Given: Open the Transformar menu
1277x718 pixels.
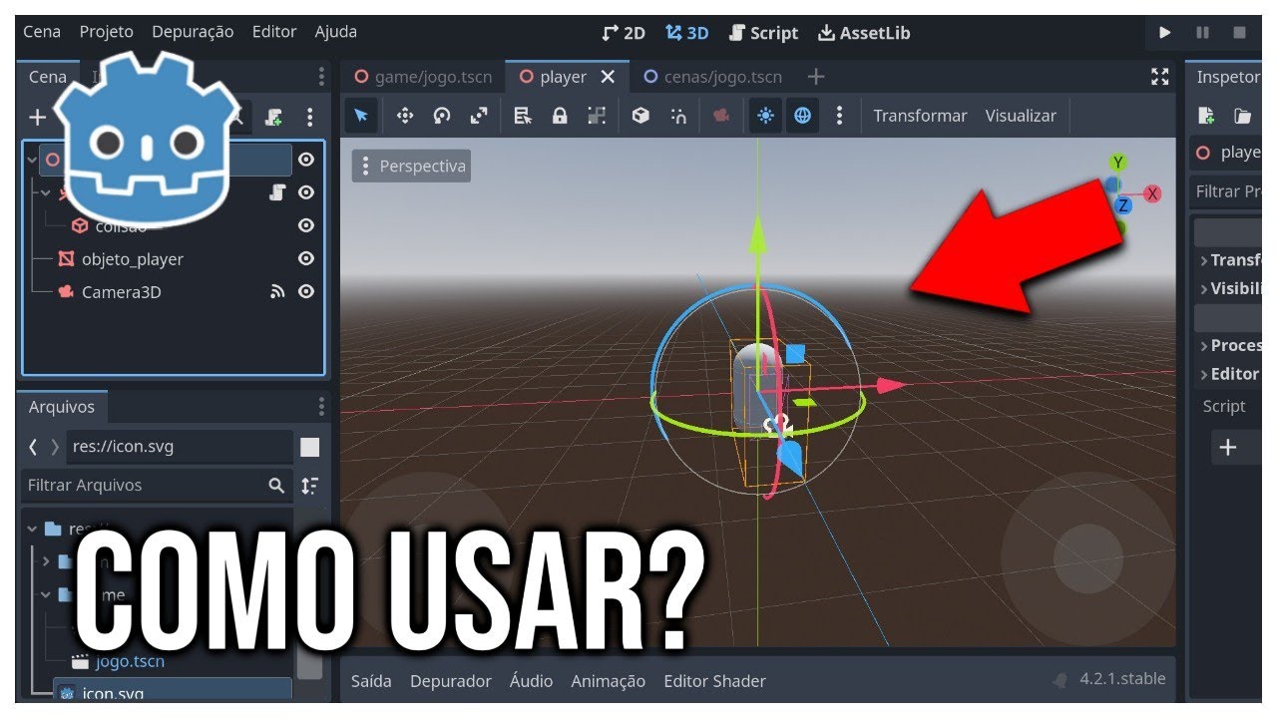Looking at the screenshot, I should pyautogui.click(x=920, y=116).
